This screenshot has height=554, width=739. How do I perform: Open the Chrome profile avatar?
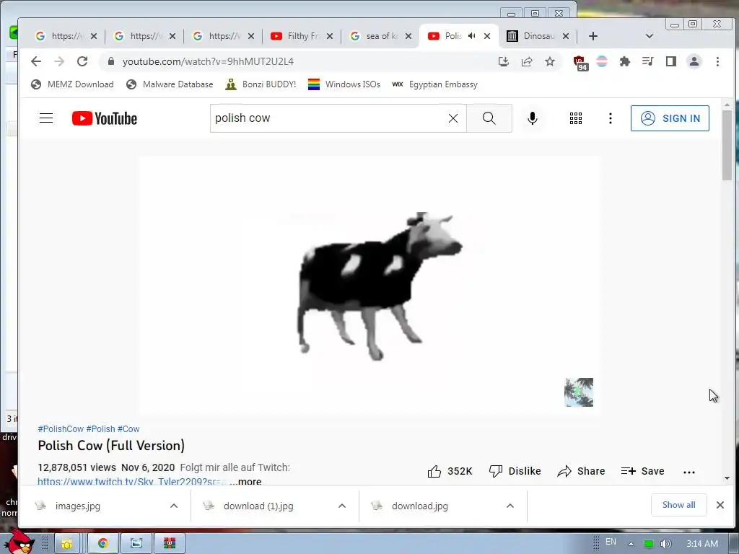(694, 61)
